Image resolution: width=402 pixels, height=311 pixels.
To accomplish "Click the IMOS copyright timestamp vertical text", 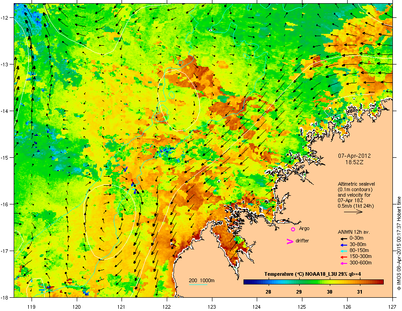I will pos(399,243).
